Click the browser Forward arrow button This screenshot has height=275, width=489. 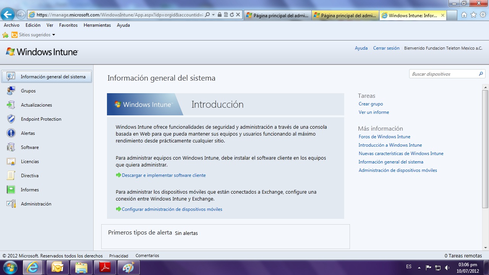(x=21, y=15)
